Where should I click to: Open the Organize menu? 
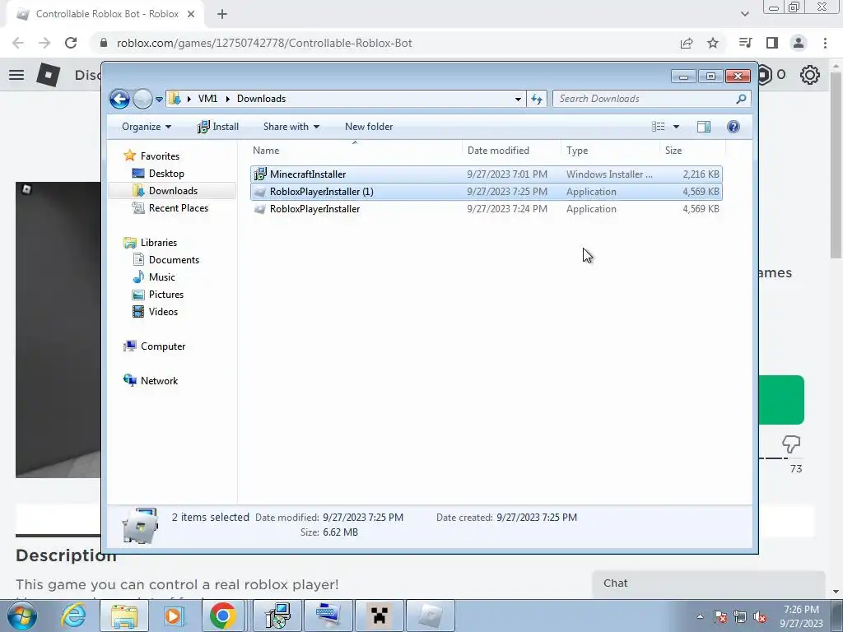tap(147, 127)
